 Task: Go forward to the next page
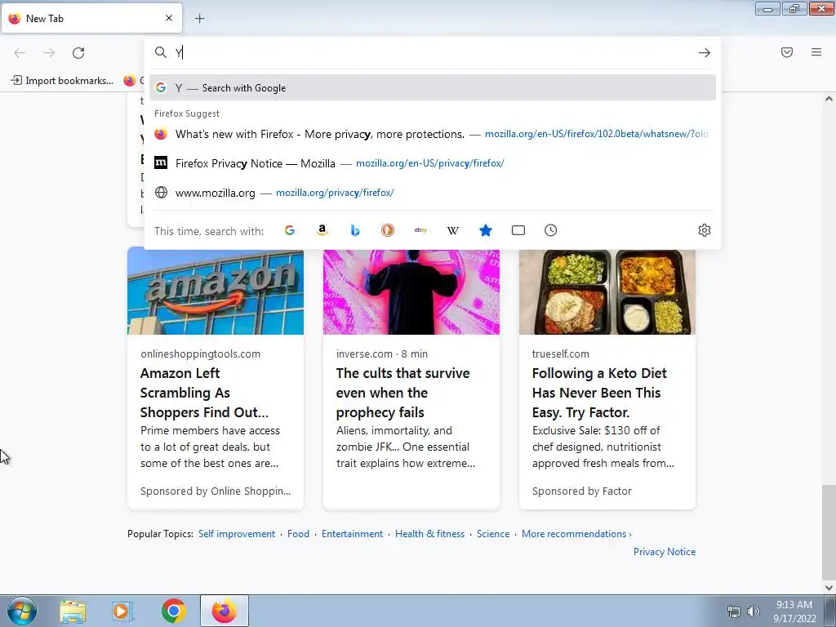pos(49,53)
